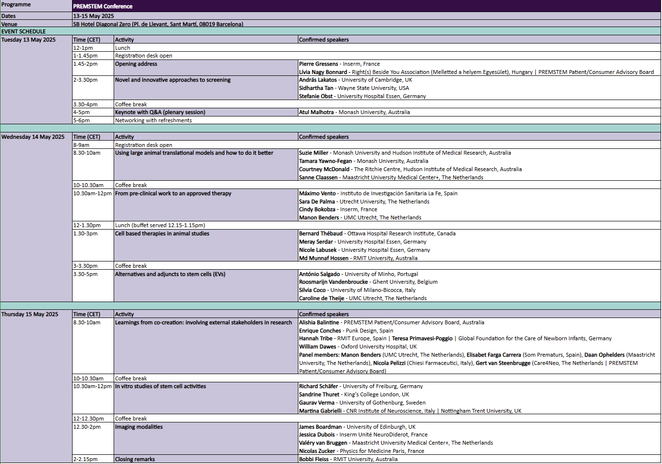
Task: Click the Pierre Gressens speaker line
Action: [339, 64]
